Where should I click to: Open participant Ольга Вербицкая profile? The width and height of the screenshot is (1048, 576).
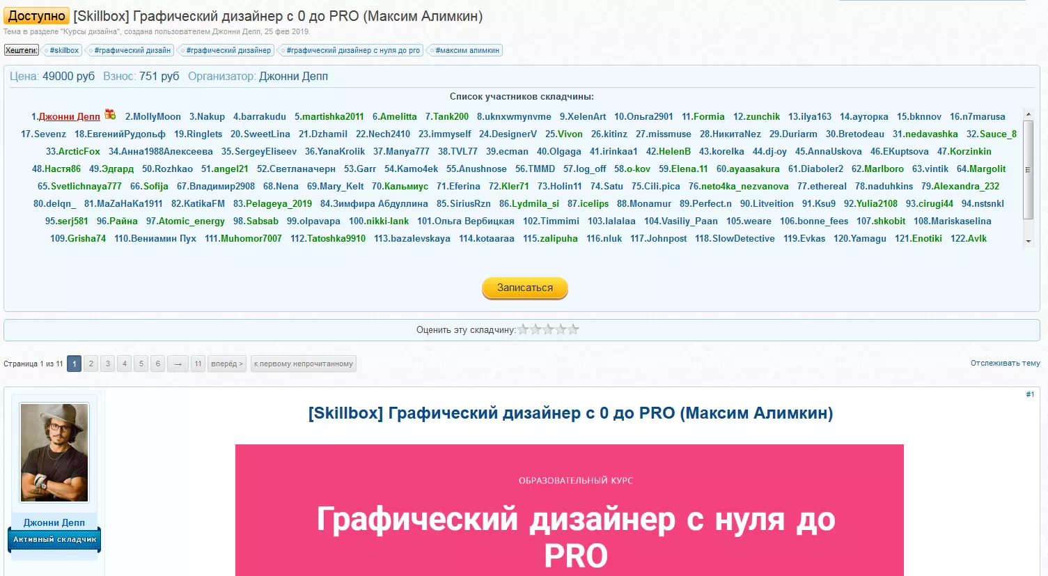click(474, 221)
